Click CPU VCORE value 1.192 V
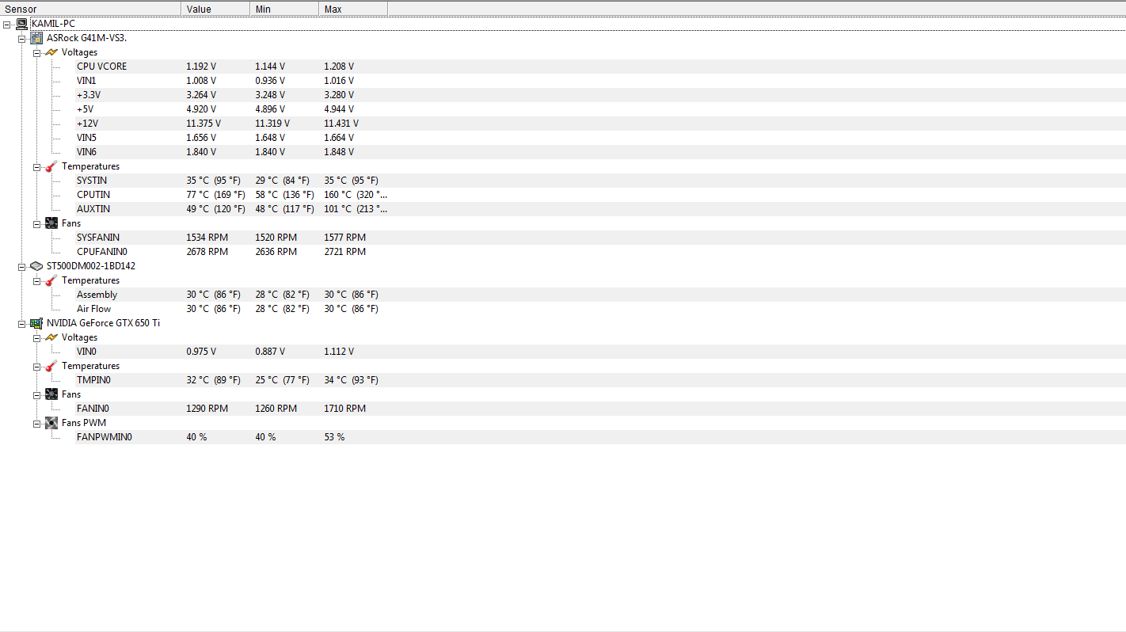 201,67
